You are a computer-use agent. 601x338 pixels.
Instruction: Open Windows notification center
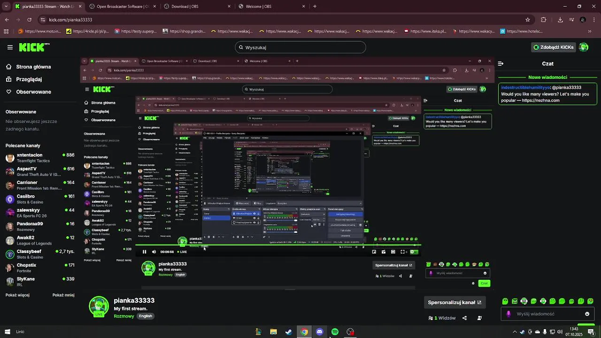click(x=591, y=332)
